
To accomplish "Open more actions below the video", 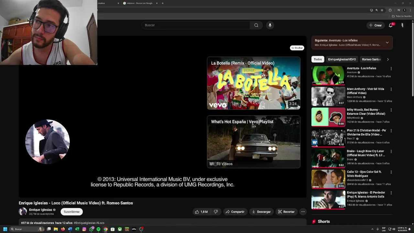I will click(x=303, y=212).
